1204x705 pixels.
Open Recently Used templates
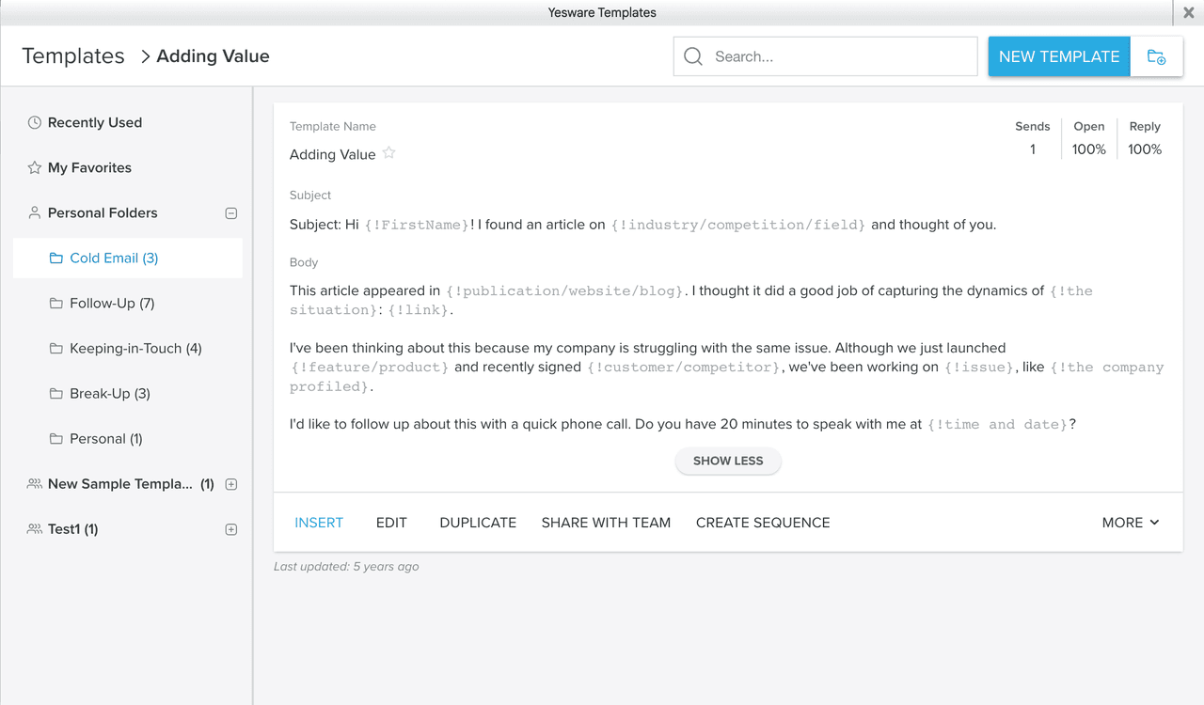click(x=95, y=122)
